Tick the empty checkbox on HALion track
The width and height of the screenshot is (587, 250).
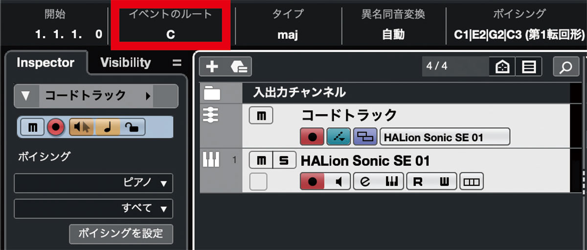pyautogui.click(x=258, y=182)
